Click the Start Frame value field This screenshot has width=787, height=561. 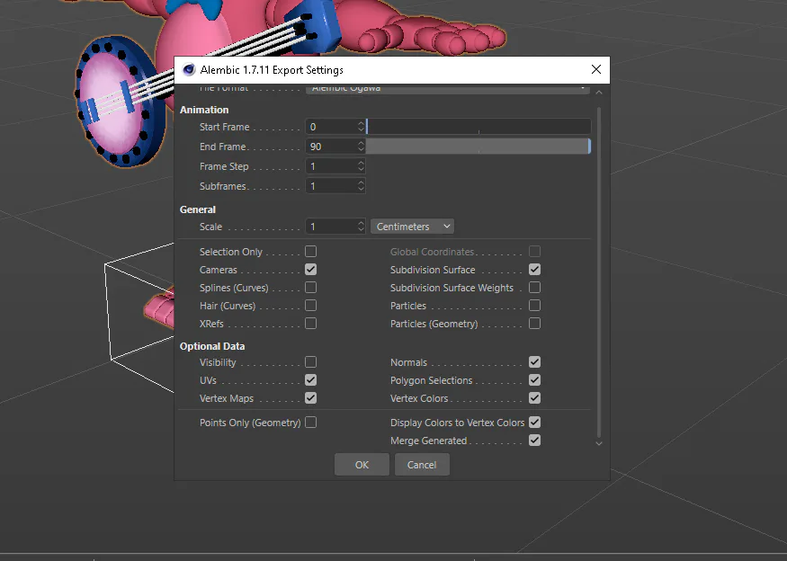click(x=331, y=127)
